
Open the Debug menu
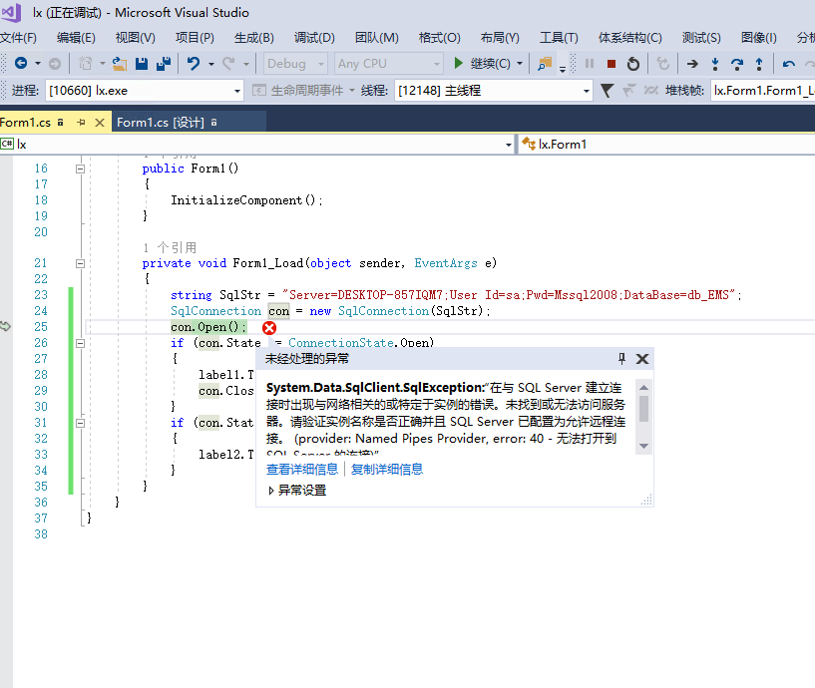pyautogui.click(x=314, y=38)
